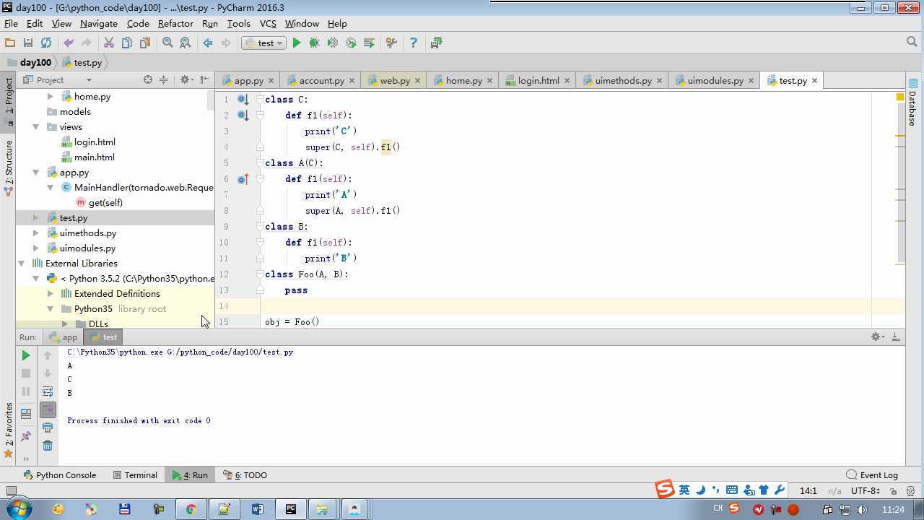
Task: Toggle soft-wrap in Run console
Action: tap(48, 391)
